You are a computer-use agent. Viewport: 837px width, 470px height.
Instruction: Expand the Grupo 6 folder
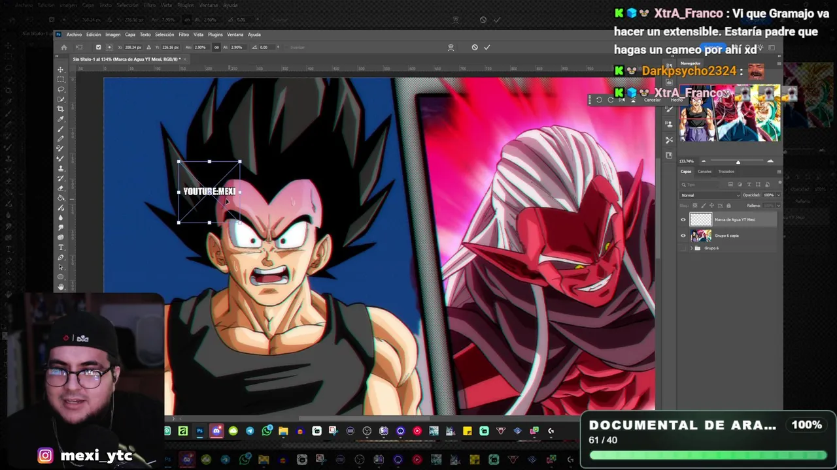pos(691,248)
